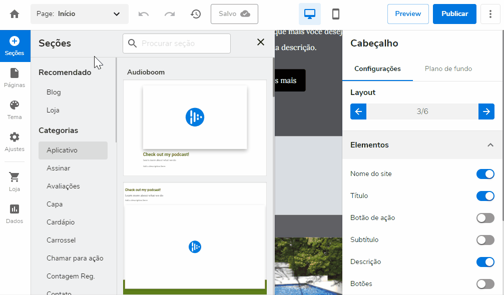Screen dimensions: 504x295
Task: Select the Aplicativo category
Action: point(73,150)
